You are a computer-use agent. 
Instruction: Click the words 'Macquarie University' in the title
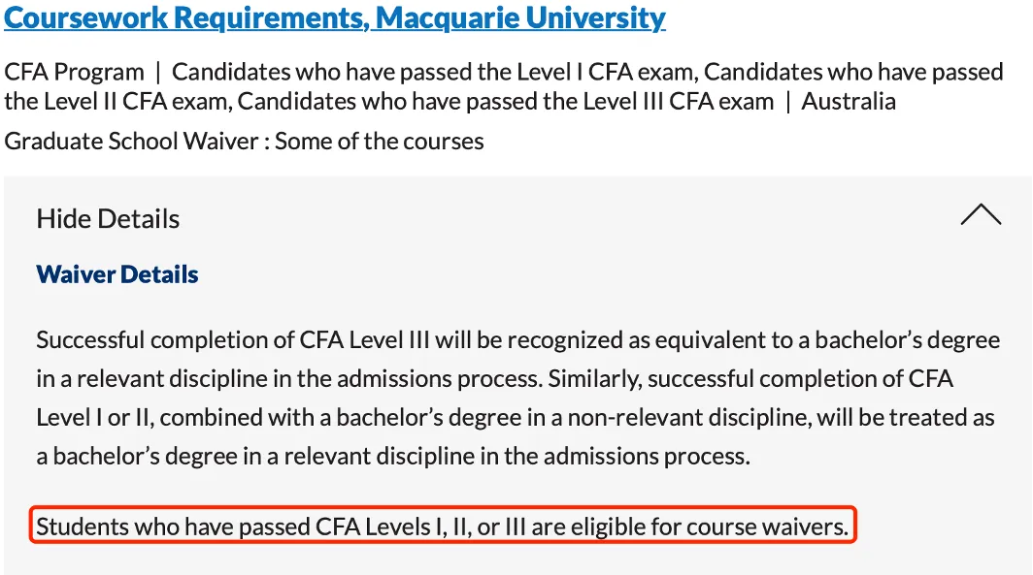coord(520,17)
